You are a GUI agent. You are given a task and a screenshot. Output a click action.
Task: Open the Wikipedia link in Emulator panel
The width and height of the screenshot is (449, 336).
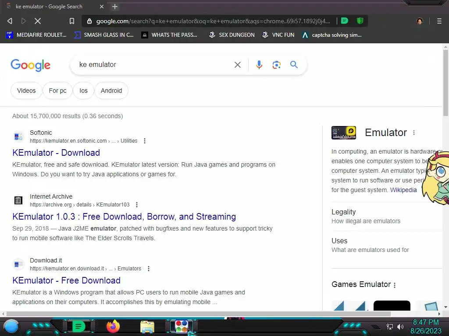(x=403, y=190)
